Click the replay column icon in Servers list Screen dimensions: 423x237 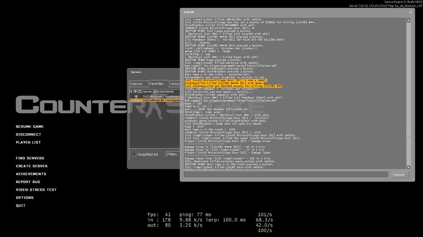coord(140,92)
